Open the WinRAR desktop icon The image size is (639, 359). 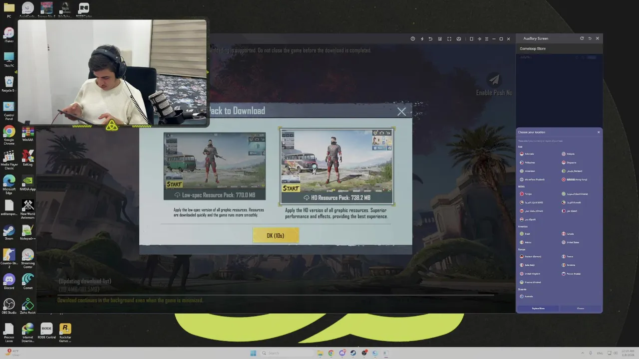(x=28, y=134)
